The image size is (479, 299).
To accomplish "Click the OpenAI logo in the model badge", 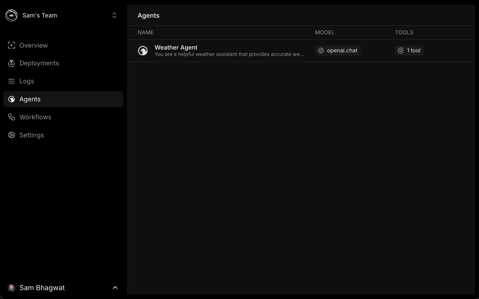I will pos(321,51).
